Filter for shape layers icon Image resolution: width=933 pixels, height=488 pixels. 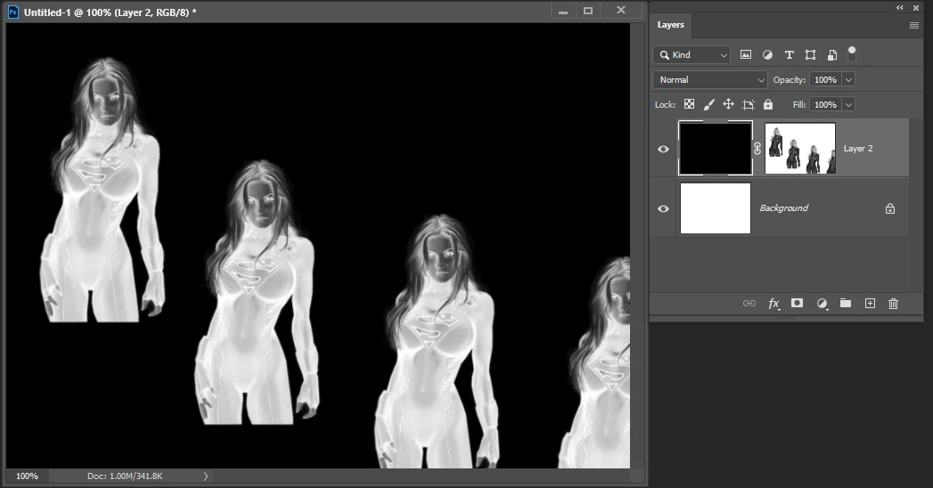pyautogui.click(x=810, y=54)
